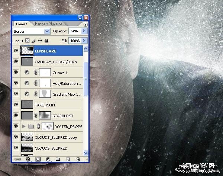223x176 pixels.
Task: Hide the CLOUDS_BLURRED copy layer
Action: click(16, 137)
